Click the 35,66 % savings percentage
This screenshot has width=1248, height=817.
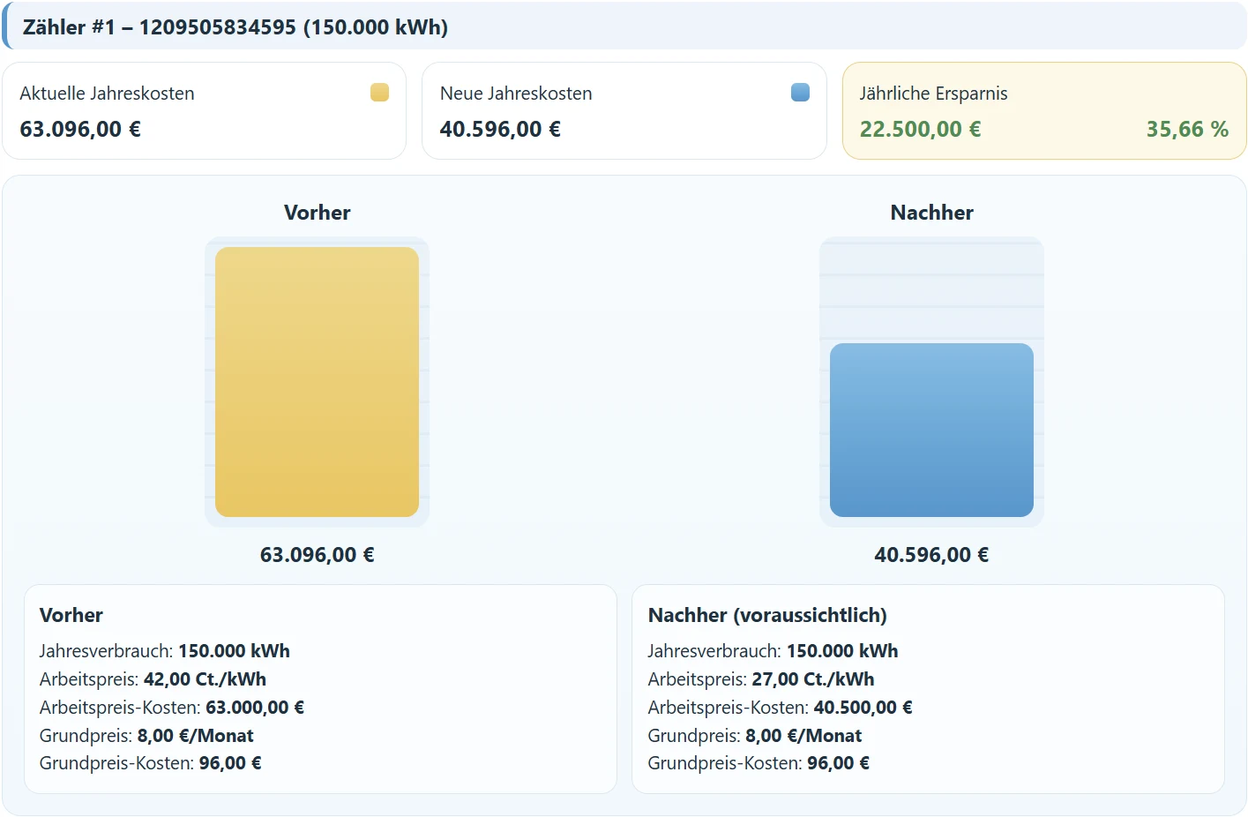tap(1186, 130)
